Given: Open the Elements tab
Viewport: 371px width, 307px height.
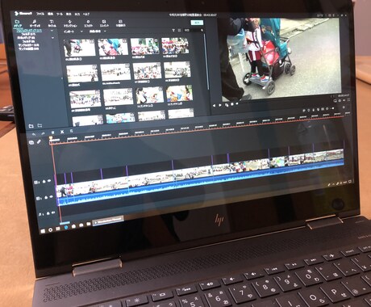Looking at the screenshot, I should 104,23.
